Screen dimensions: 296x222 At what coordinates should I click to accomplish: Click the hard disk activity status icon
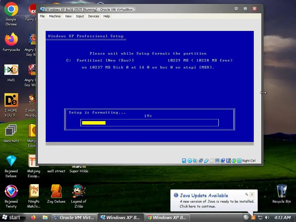(x=184, y=161)
